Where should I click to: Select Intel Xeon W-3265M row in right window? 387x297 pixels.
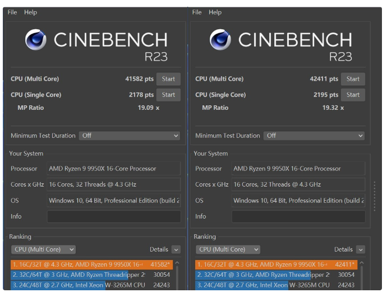[x=277, y=285]
